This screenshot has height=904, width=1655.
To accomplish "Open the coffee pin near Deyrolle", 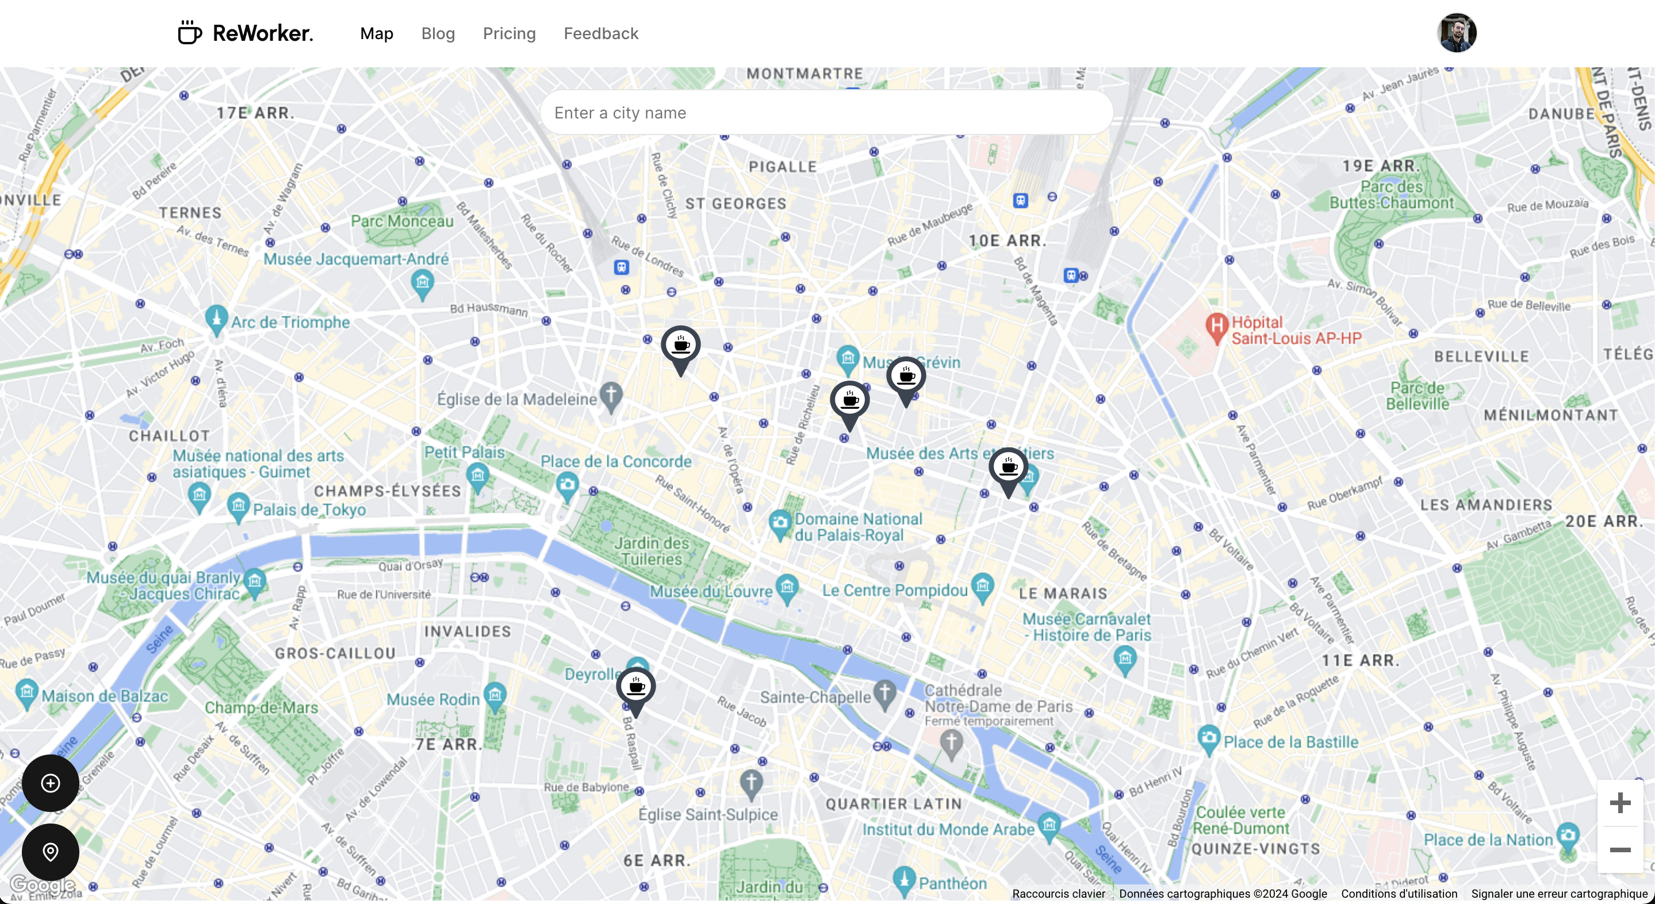I will (x=635, y=690).
